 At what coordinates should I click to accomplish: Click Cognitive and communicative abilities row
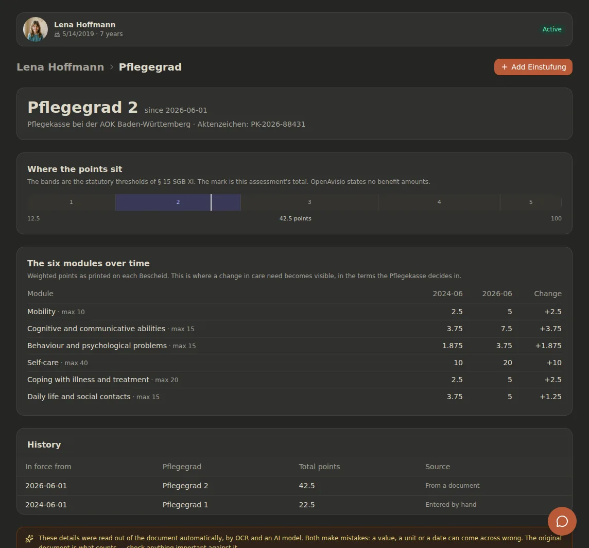point(294,329)
